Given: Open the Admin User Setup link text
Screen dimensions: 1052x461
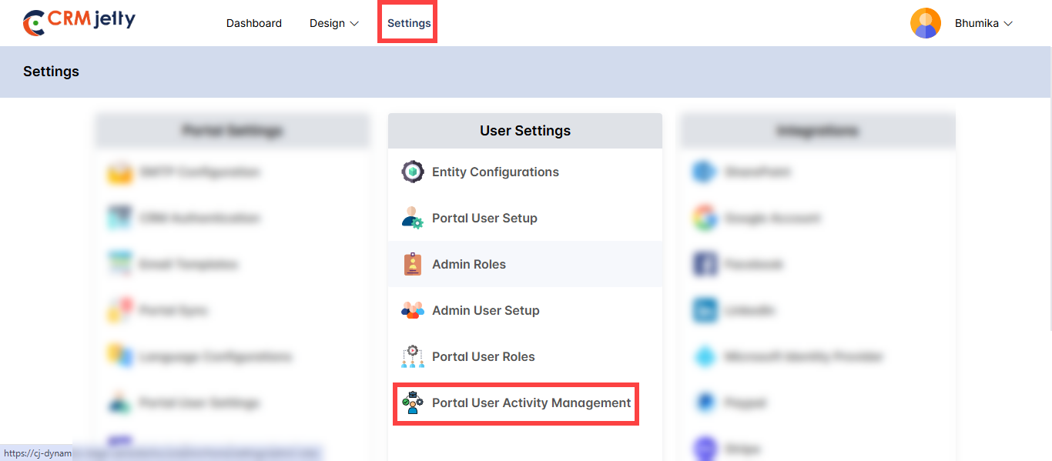Looking at the screenshot, I should [485, 310].
